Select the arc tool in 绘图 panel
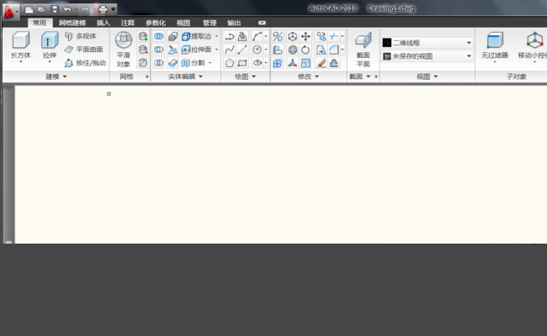547x336 pixels. (x=258, y=36)
